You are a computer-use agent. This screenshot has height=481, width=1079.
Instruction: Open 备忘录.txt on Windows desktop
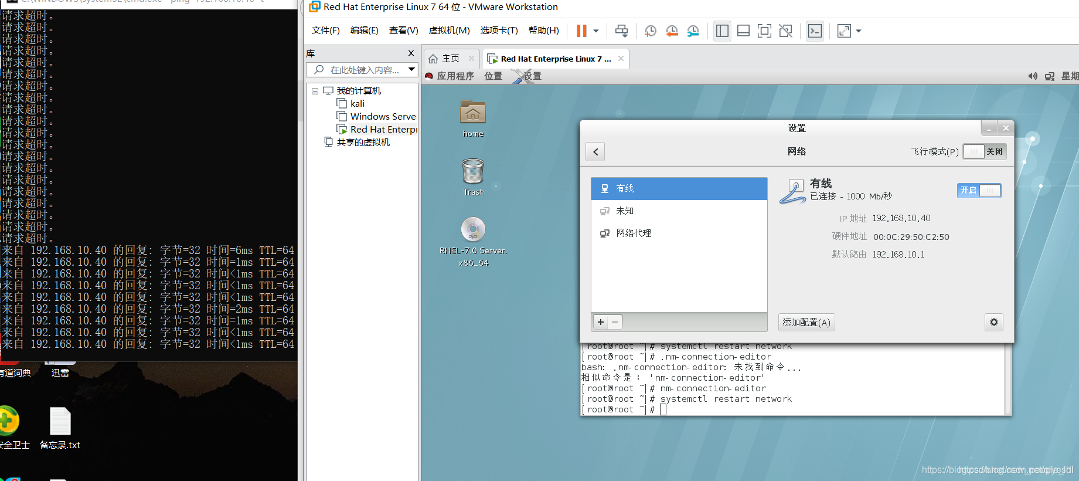(x=60, y=428)
